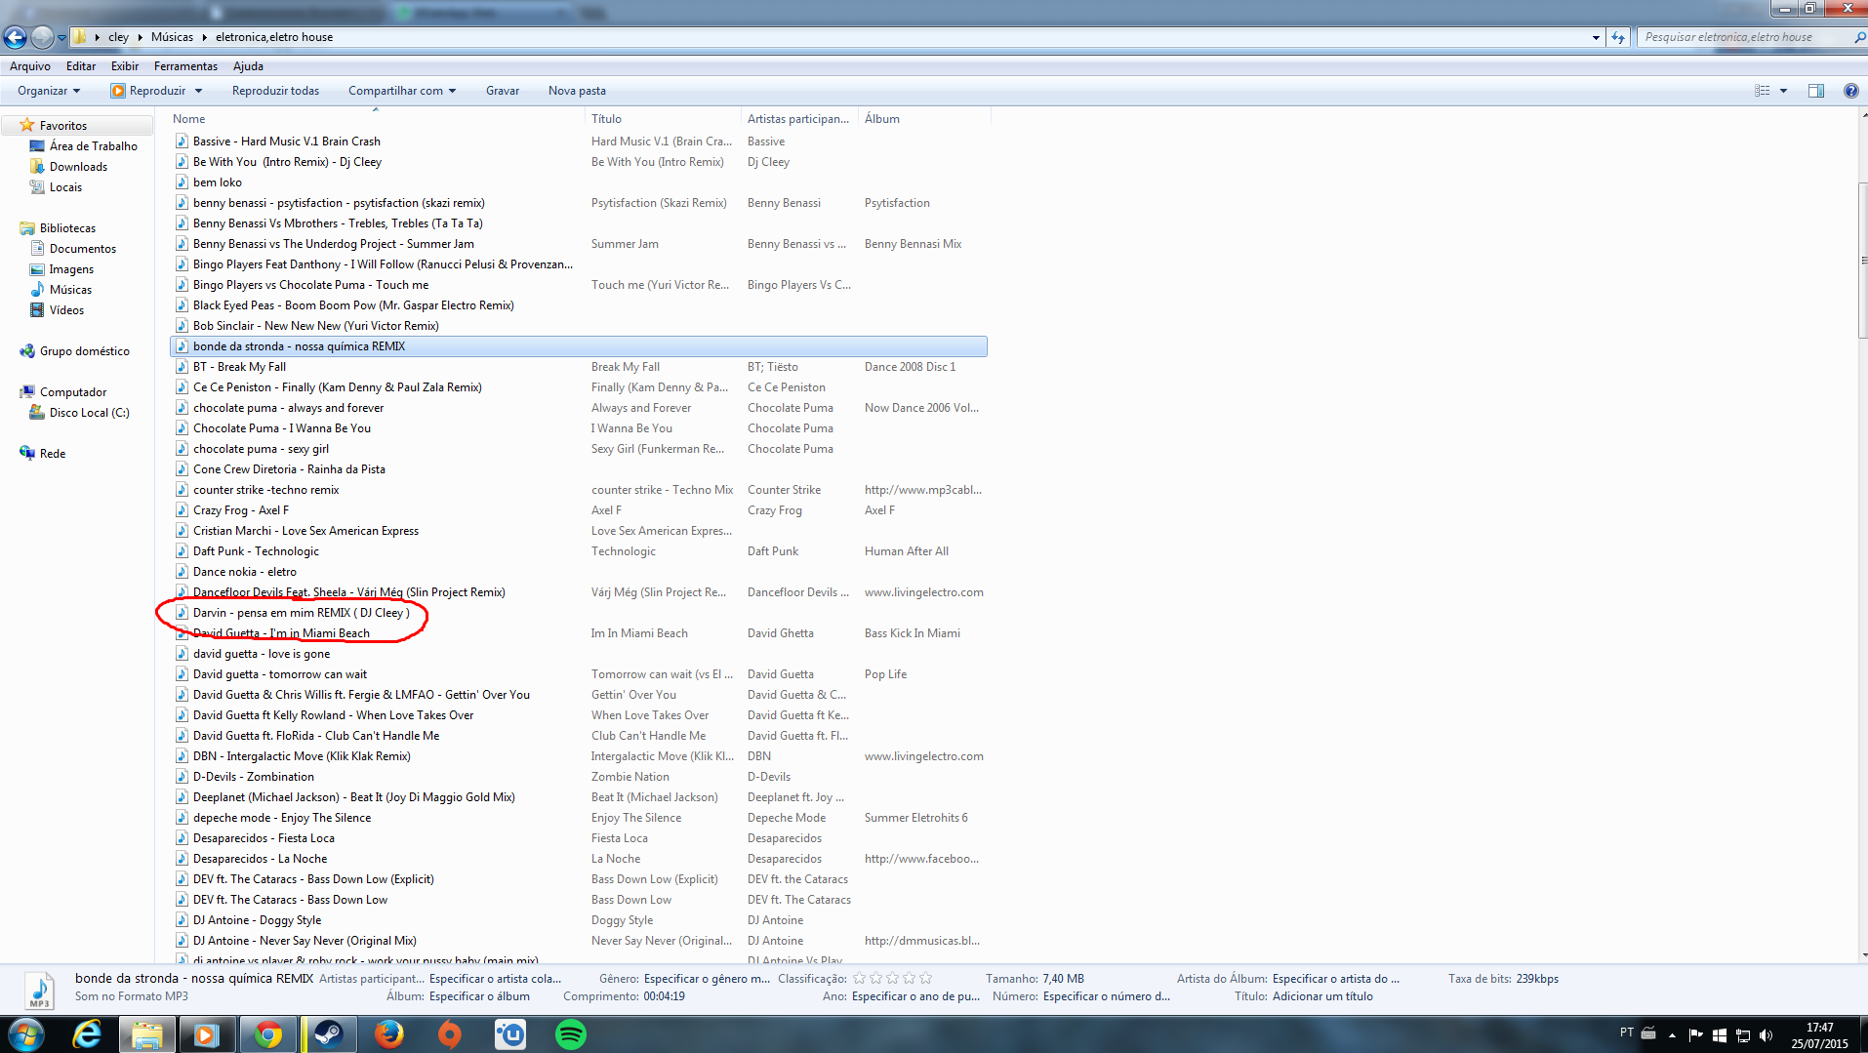Select Disco Local (C:) in navigation pane

pos(89,413)
